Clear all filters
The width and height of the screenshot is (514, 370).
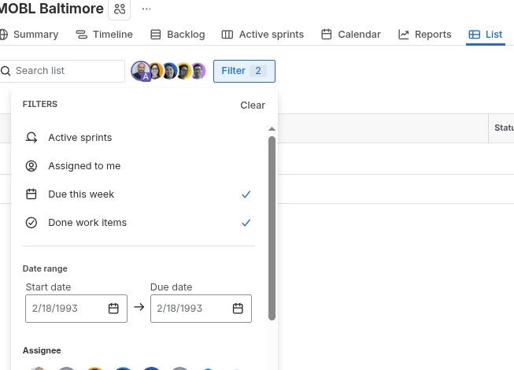tap(253, 105)
